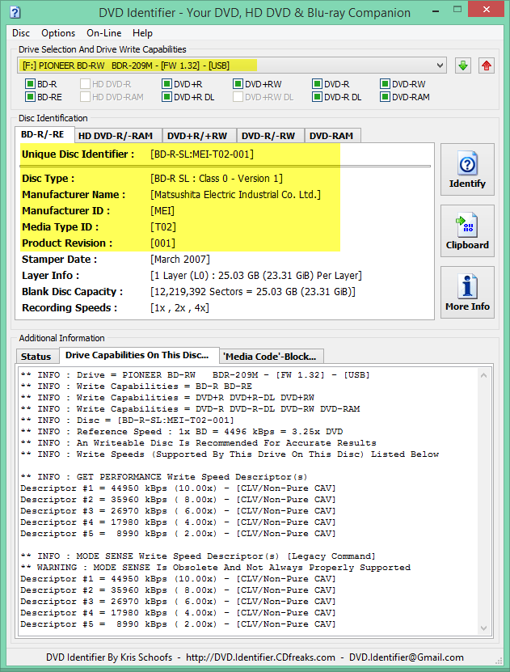Screen dimensions: 510x672
Task: Open the 'Media Code'-Block tab
Action: [x=270, y=357]
